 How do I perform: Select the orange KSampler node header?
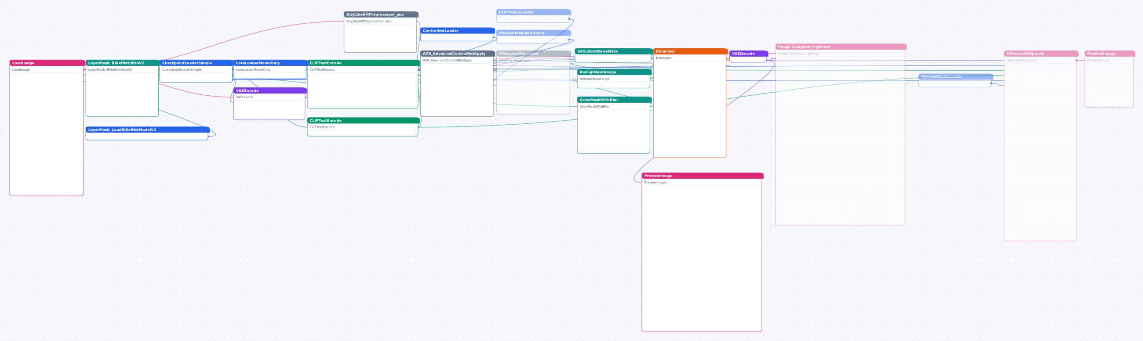coord(690,51)
